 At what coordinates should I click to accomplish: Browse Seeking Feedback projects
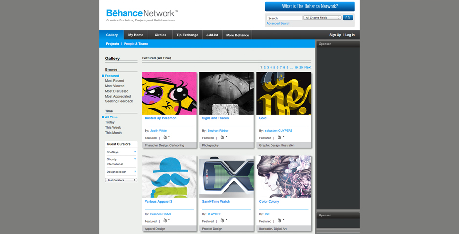point(119,101)
